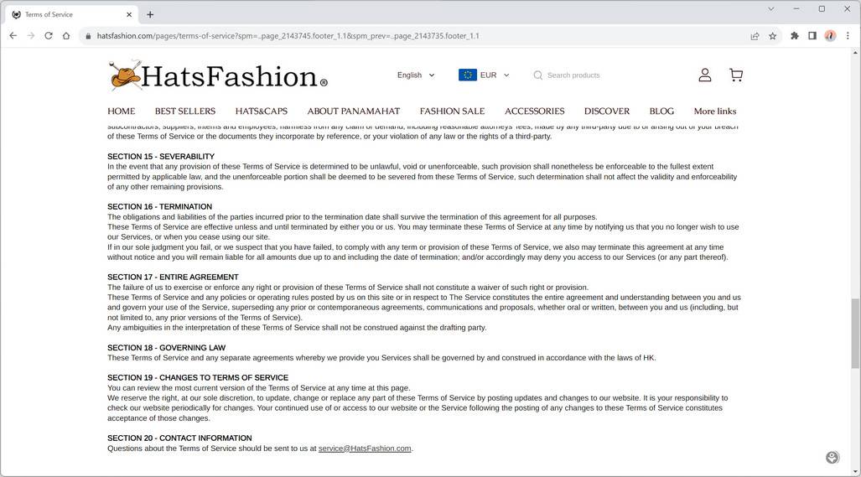Select the Terms of Service browser tab
861x477 pixels.
tap(71, 15)
